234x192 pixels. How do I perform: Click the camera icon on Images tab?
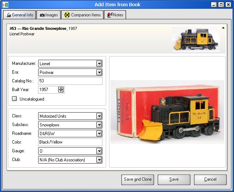click(43, 15)
